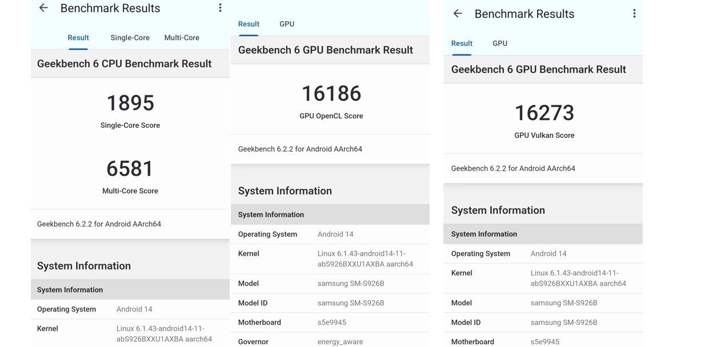The image size is (709, 347).
Task: Tap the Geekbench 6.2.2 version line in OpenCL screen
Action: click(300, 149)
